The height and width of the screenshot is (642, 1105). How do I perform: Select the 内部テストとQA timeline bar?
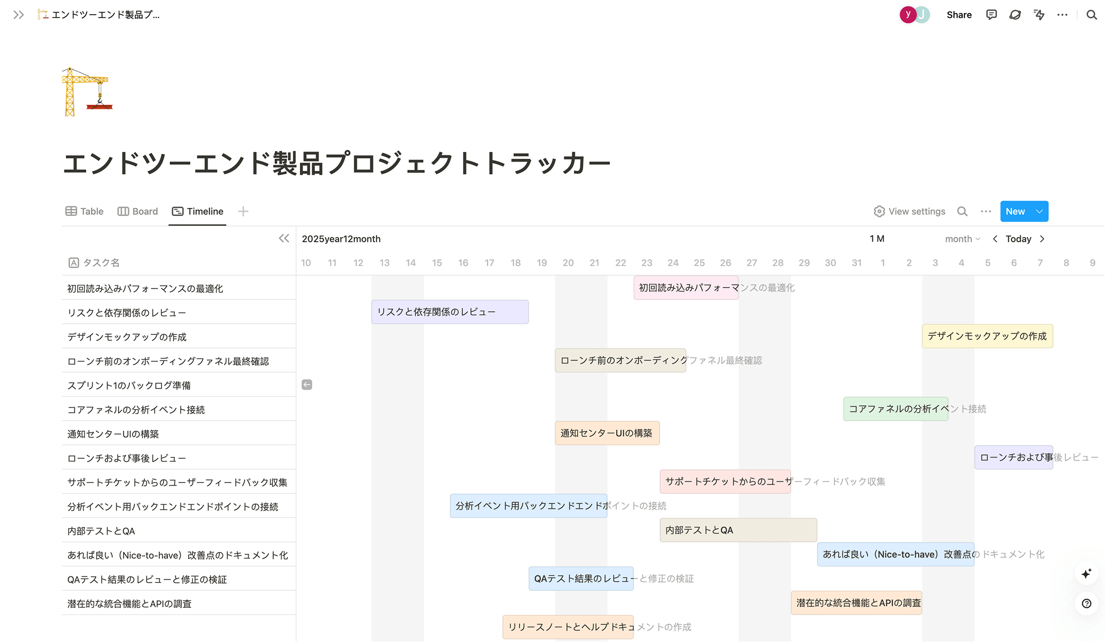[737, 530]
